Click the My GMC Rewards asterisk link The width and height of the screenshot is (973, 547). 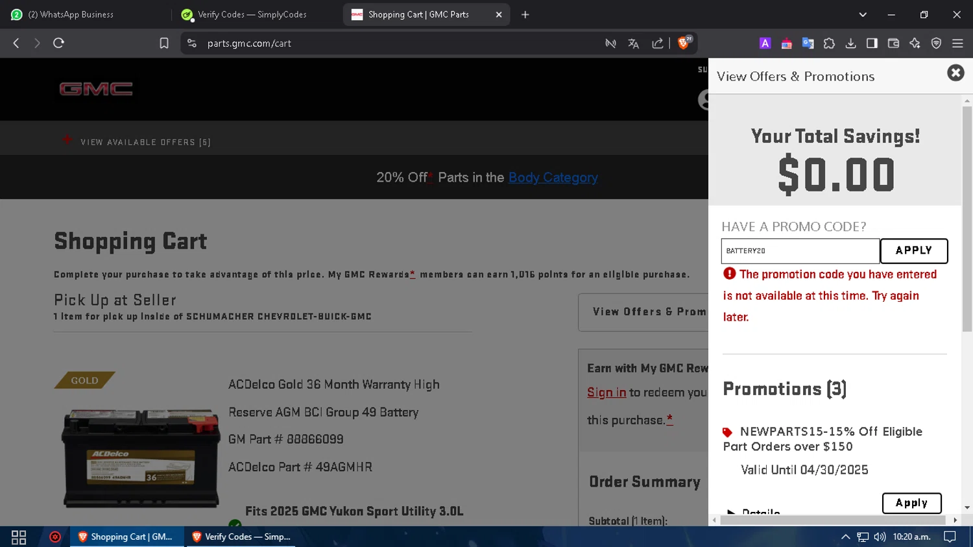coord(413,274)
